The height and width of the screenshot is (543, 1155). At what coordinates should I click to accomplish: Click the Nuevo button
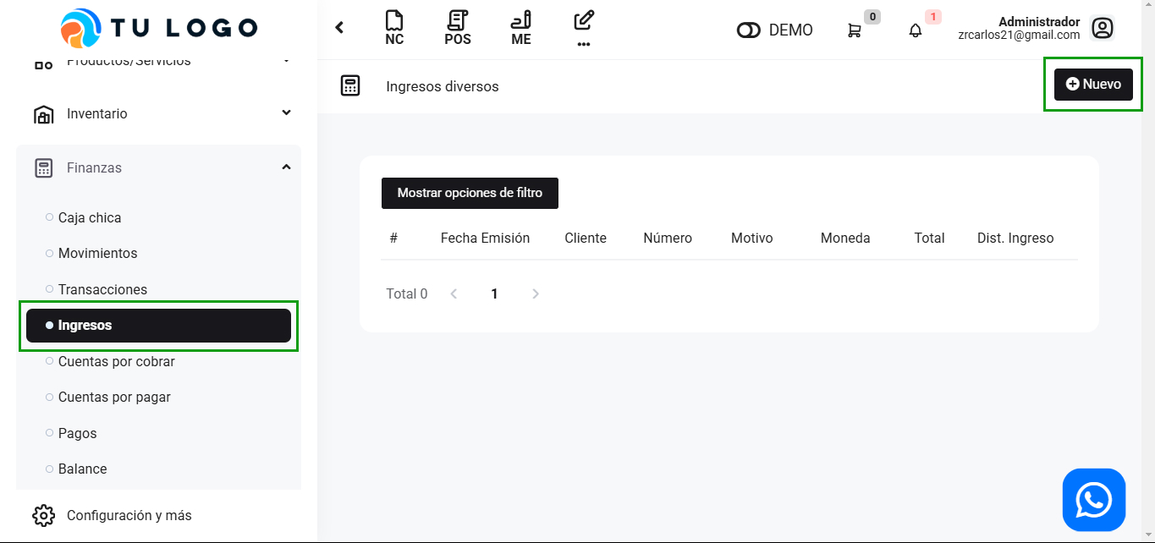(1092, 85)
